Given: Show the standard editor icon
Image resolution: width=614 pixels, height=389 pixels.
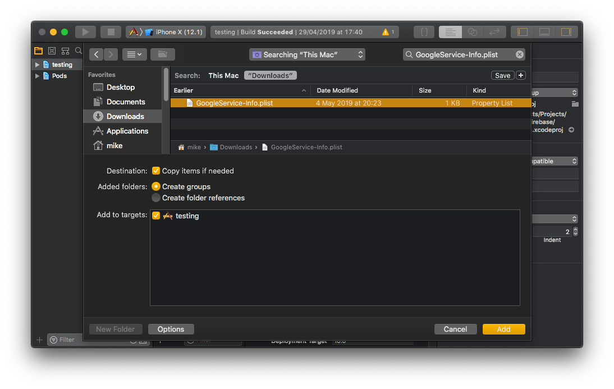Looking at the screenshot, I should coord(450,32).
